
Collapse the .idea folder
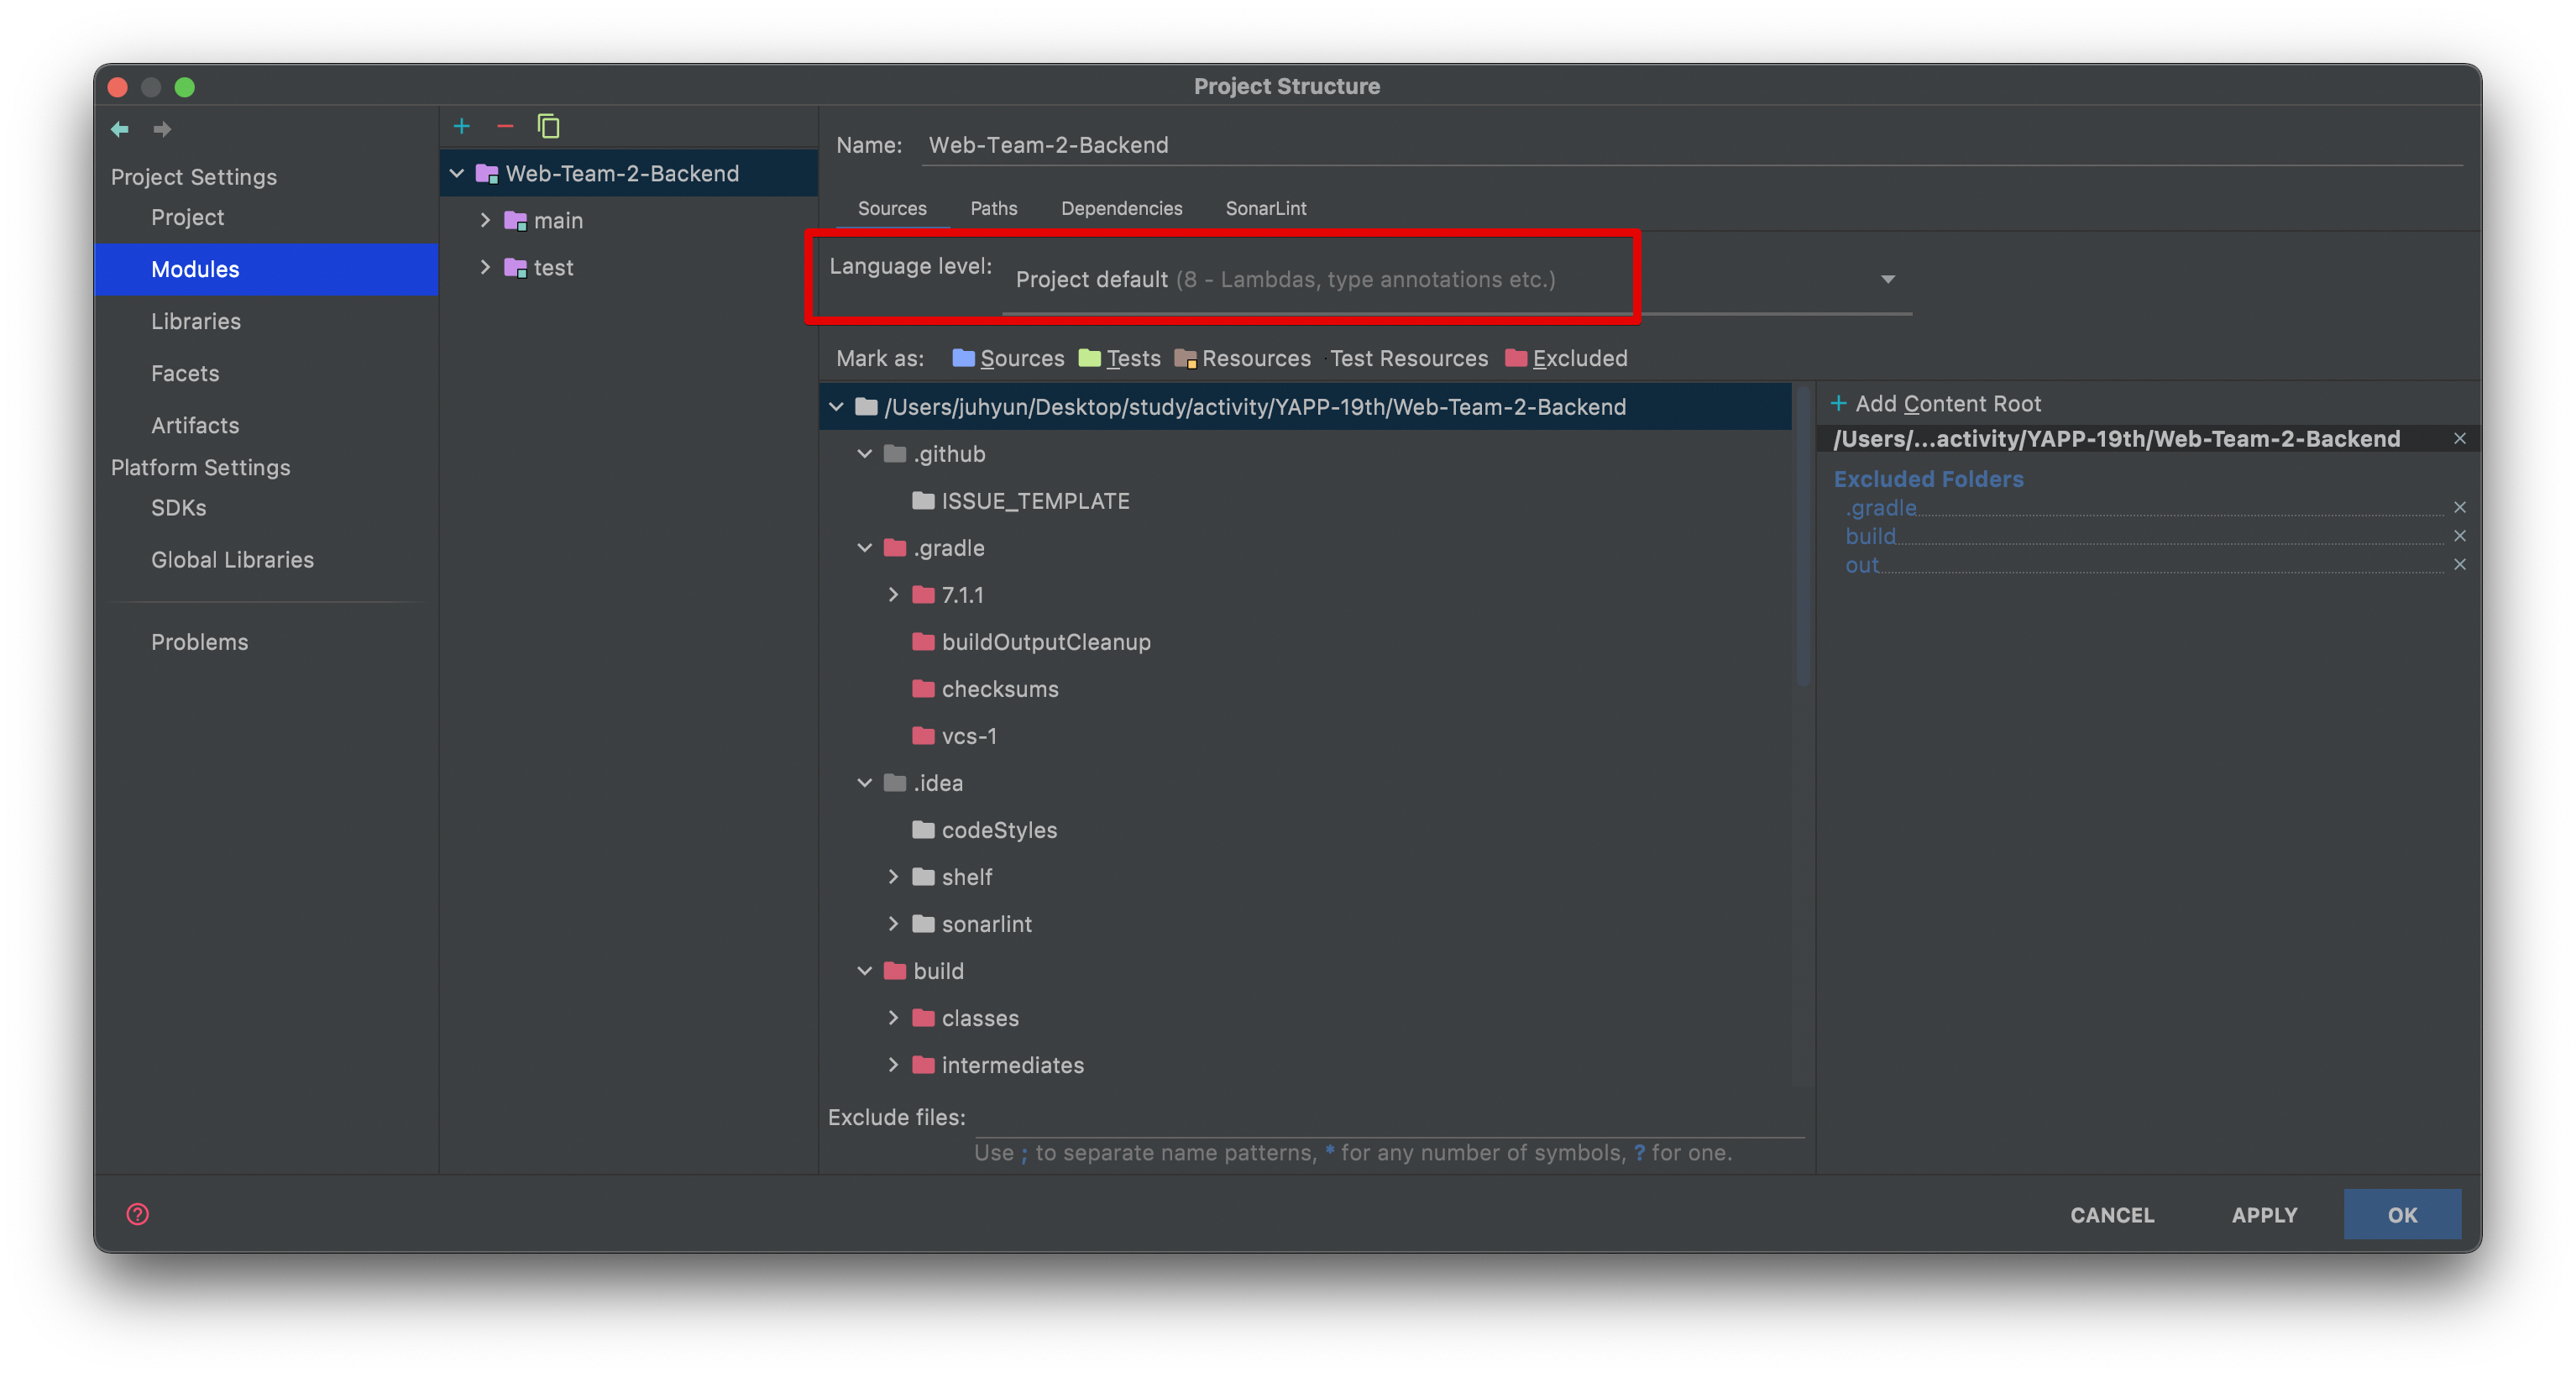tap(864, 783)
